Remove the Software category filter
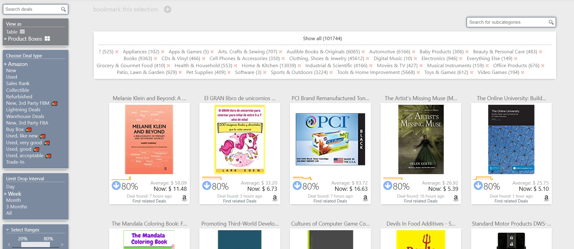The height and width of the screenshot is (249, 574). coord(265,72)
